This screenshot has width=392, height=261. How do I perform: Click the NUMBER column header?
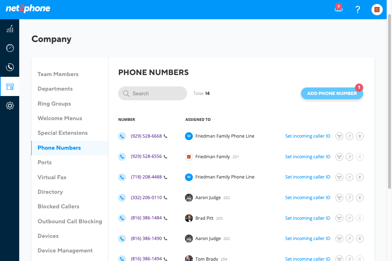point(127,119)
